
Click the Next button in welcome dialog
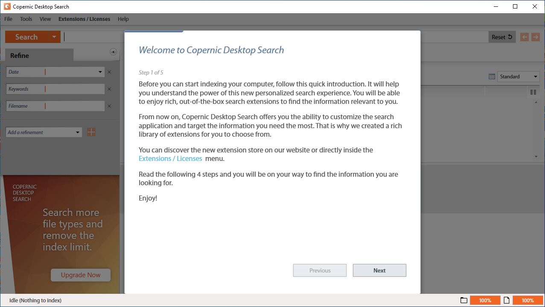point(379,270)
